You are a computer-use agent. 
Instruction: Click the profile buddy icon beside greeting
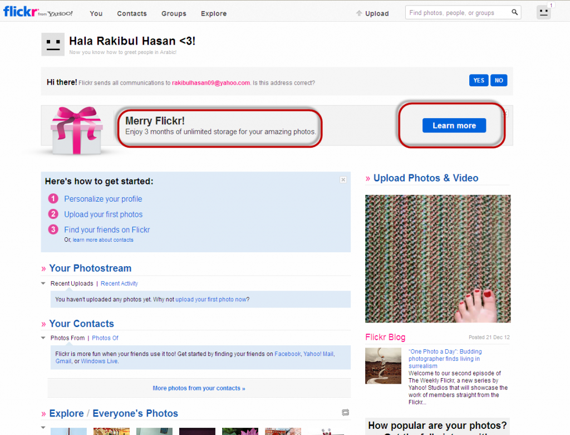point(53,45)
